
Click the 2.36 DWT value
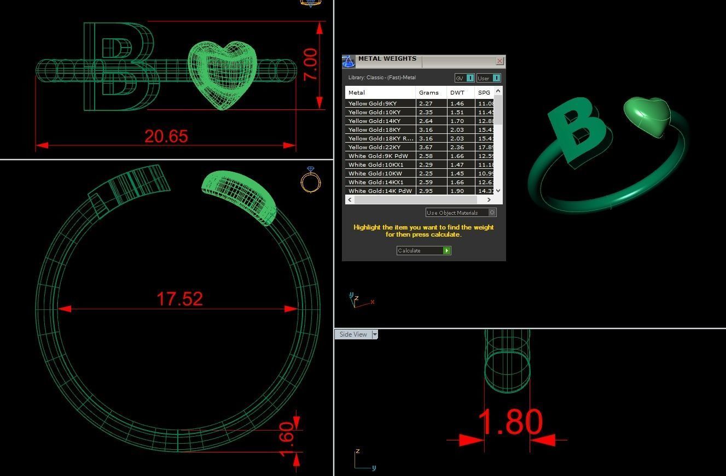457,147
